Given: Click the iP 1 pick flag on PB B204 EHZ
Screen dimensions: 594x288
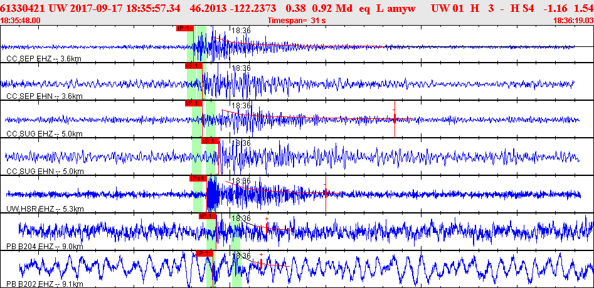Looking at the screenshot, I should [208, 216].
